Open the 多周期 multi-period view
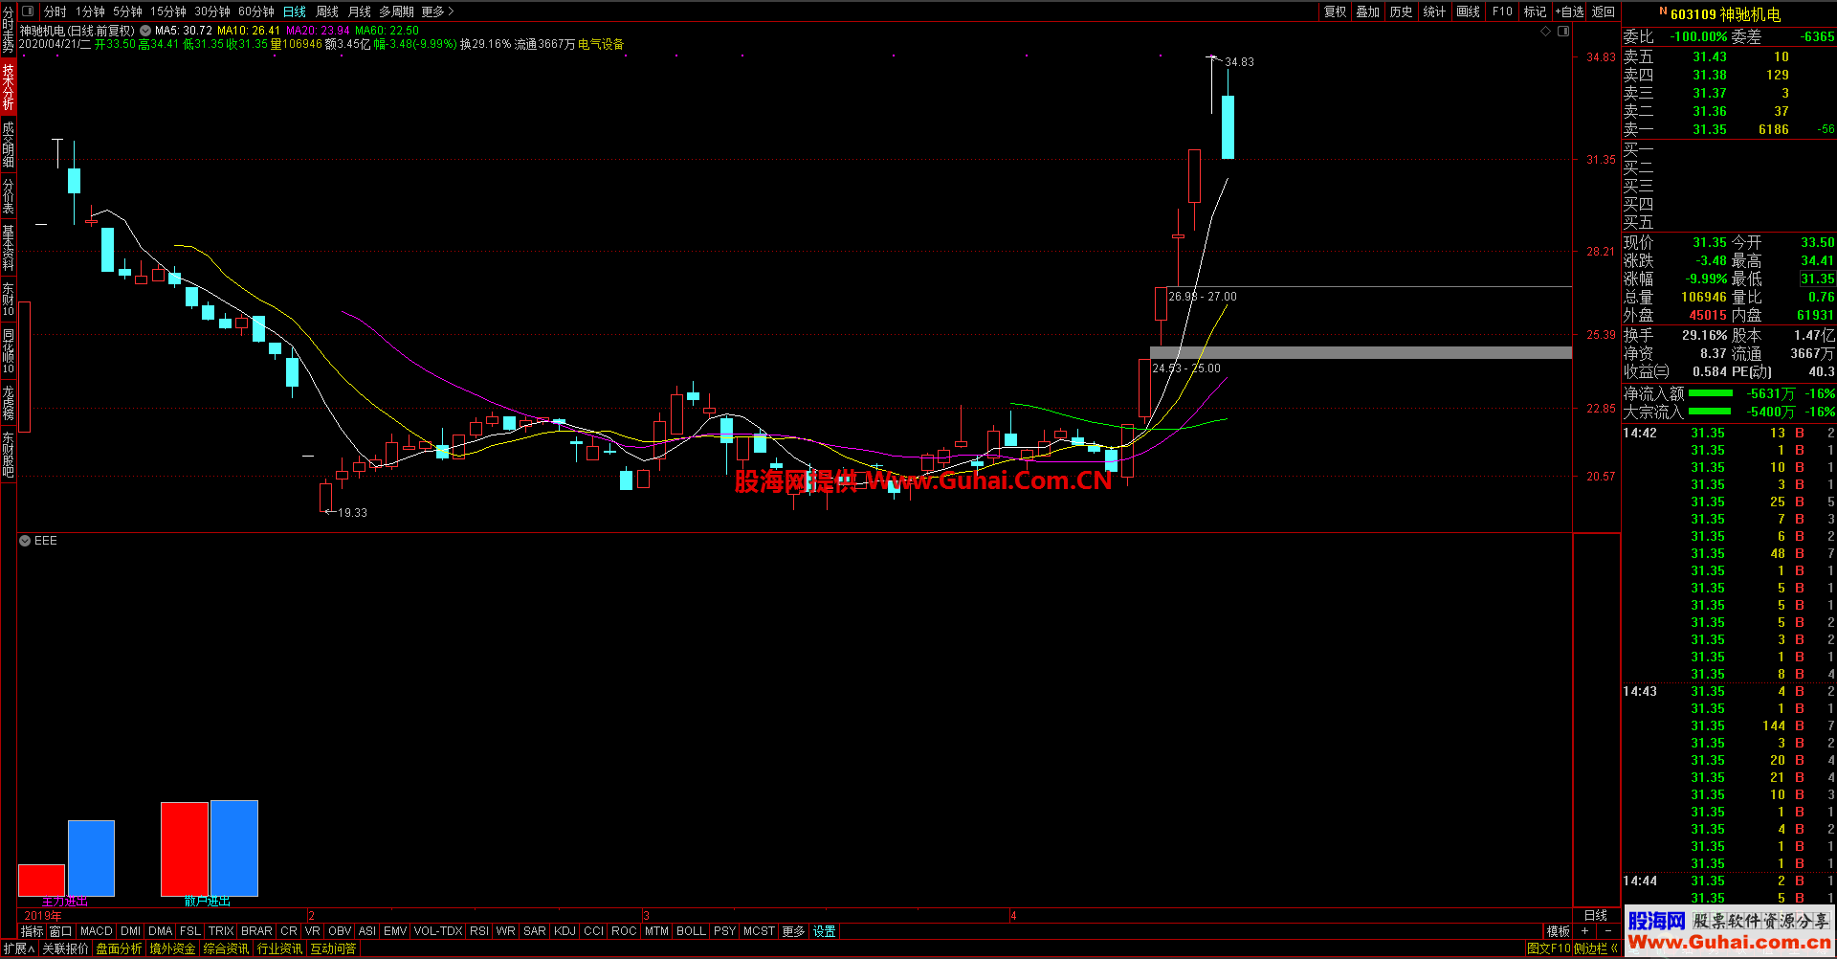 tap(397, 11)
